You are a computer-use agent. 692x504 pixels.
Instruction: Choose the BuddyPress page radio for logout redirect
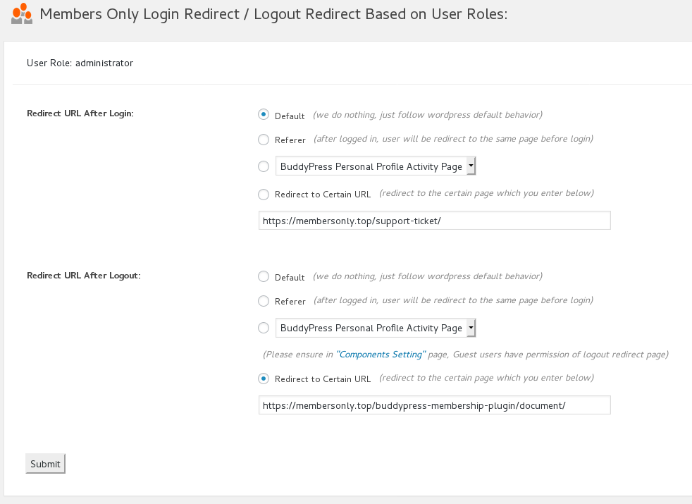(x=263, y=327)
